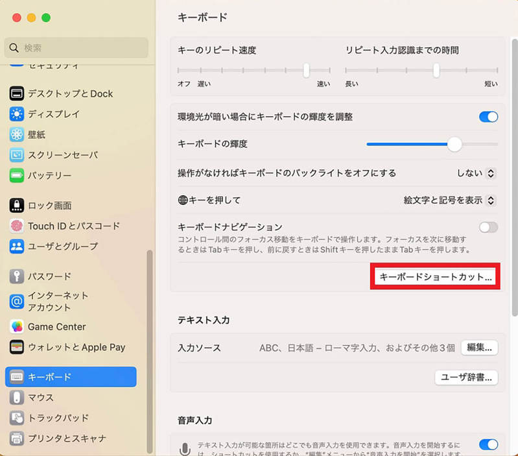Click the ユーザとグループ people icon
The width and height of the screenshot is (518, 456).
click(16, 246)
